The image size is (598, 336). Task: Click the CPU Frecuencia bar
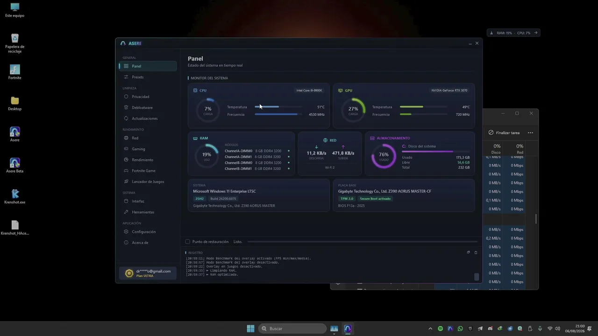(278, 114)
